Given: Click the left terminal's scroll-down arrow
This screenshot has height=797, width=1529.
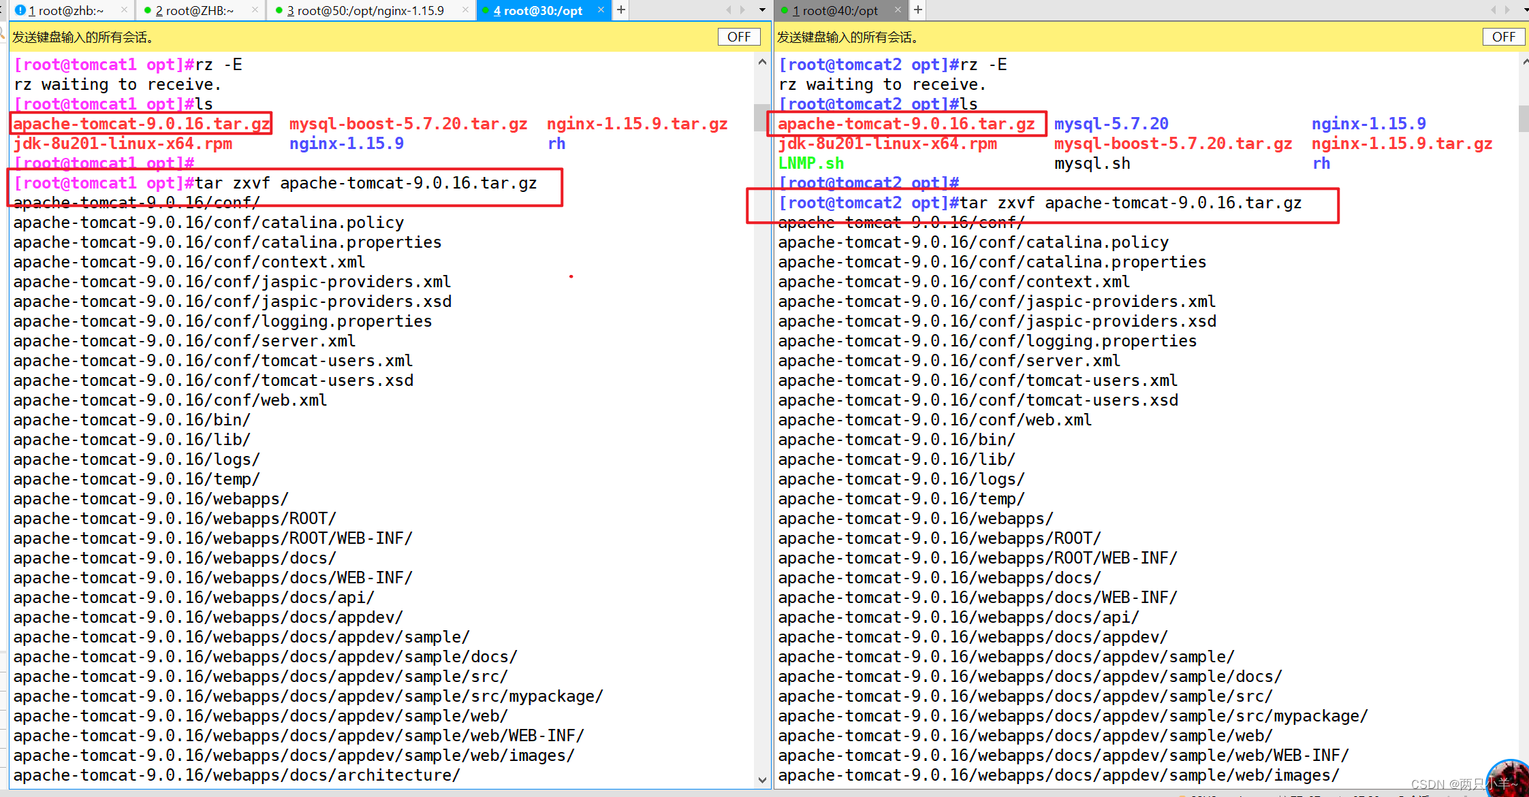Looking at the screenshot, I should tap(762, 780).
